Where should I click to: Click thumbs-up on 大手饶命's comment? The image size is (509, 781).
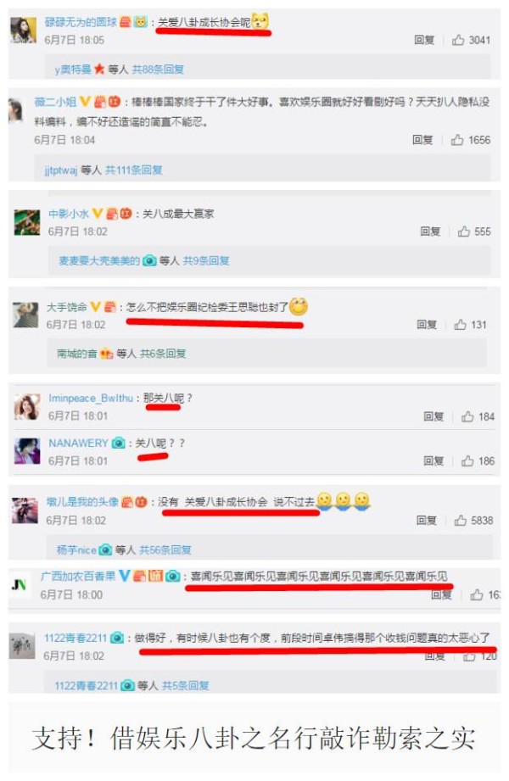(x=460, y=325)
